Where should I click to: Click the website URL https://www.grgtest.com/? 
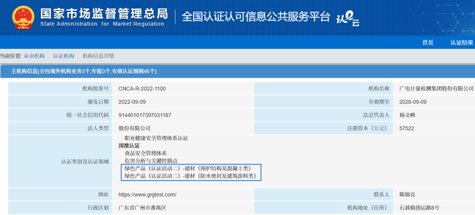(147, 195)
